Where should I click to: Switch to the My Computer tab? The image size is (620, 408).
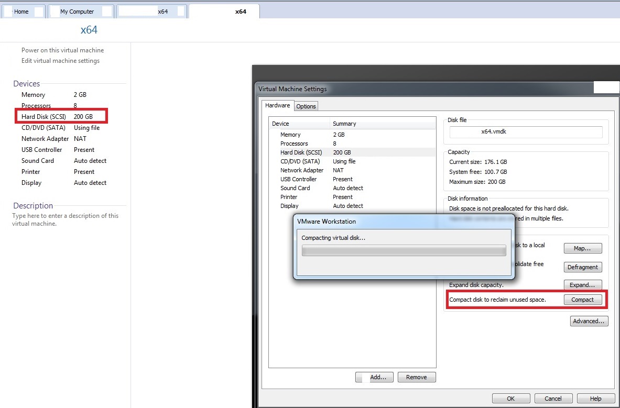pos(81,12)
